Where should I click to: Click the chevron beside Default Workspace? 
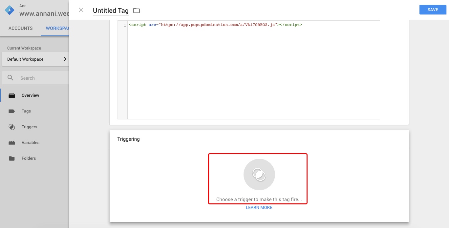pyautogui.click(x=65, y=59)
